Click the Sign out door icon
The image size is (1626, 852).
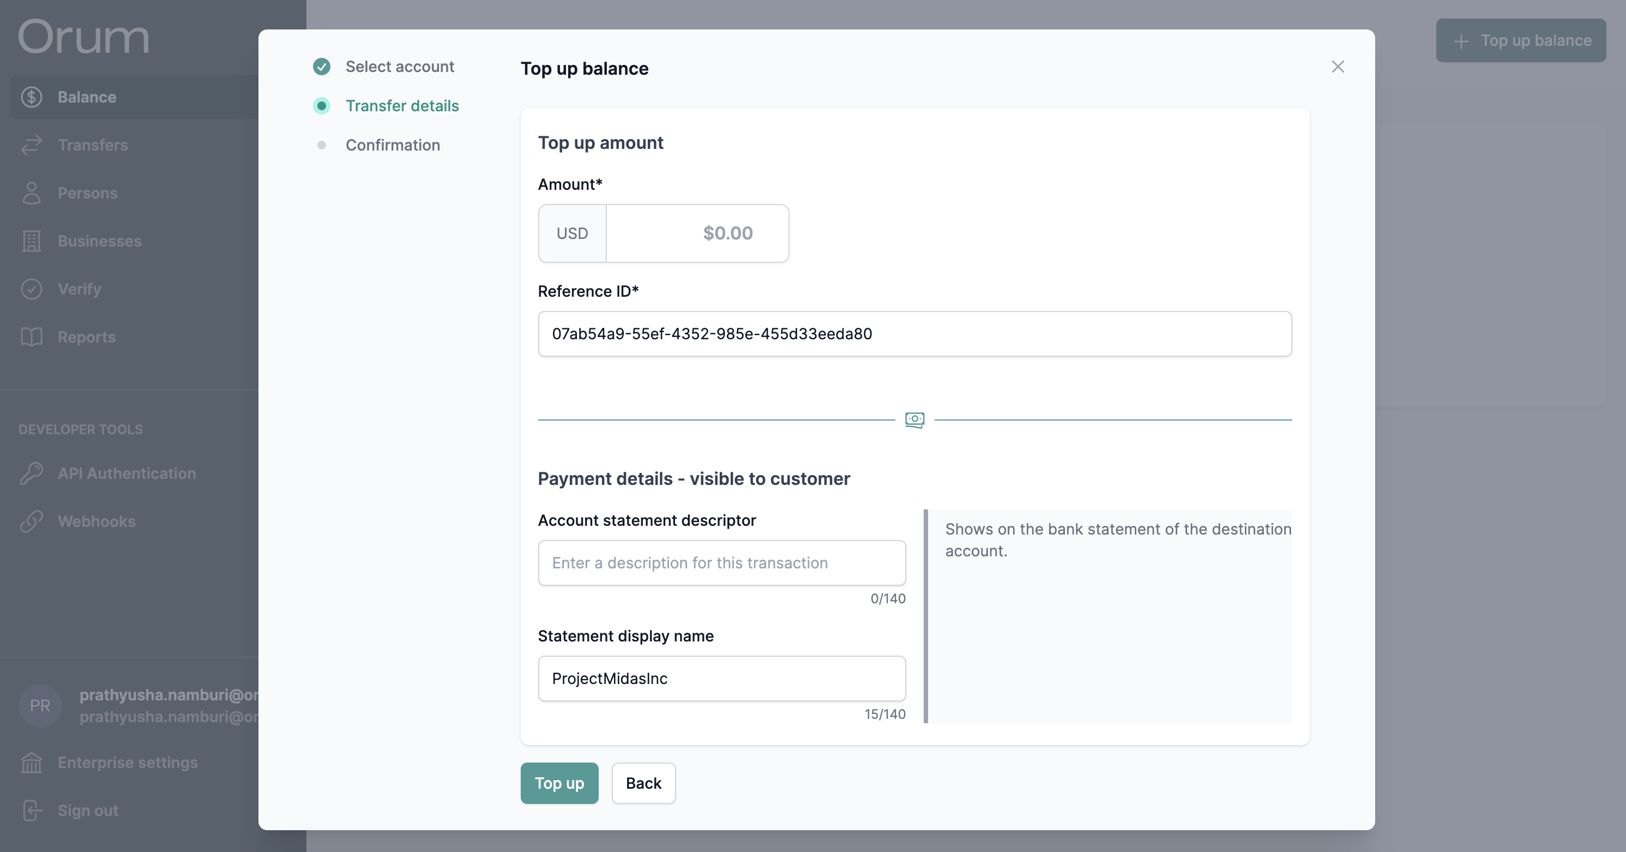point(32,811)
